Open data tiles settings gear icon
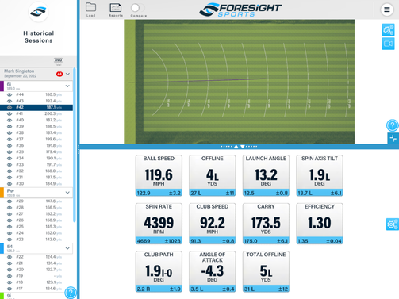This screenshot has width=399, height=299. pyautogui.click(x=393, y=224)
